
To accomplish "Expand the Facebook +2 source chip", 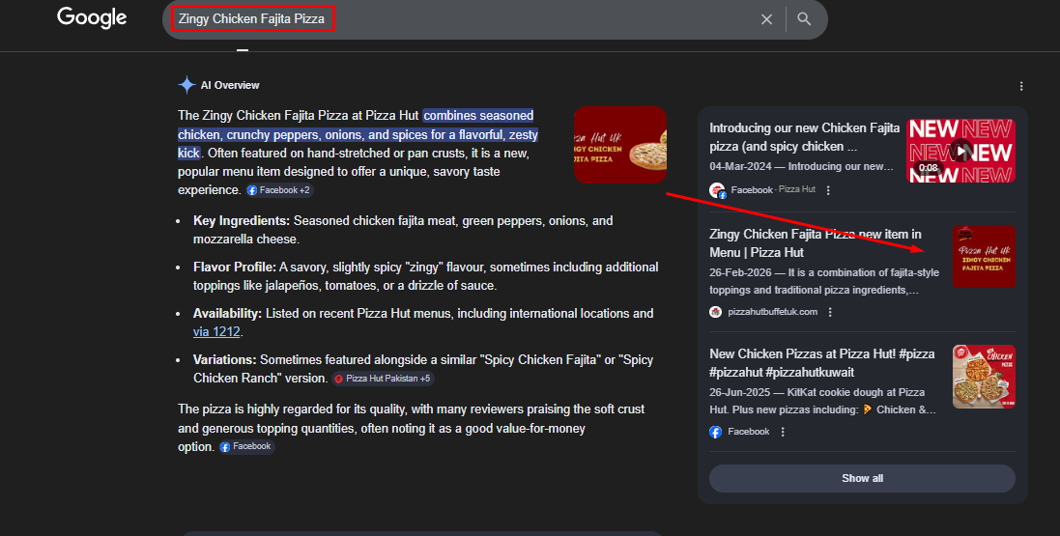I will click(x=278, y=191).
